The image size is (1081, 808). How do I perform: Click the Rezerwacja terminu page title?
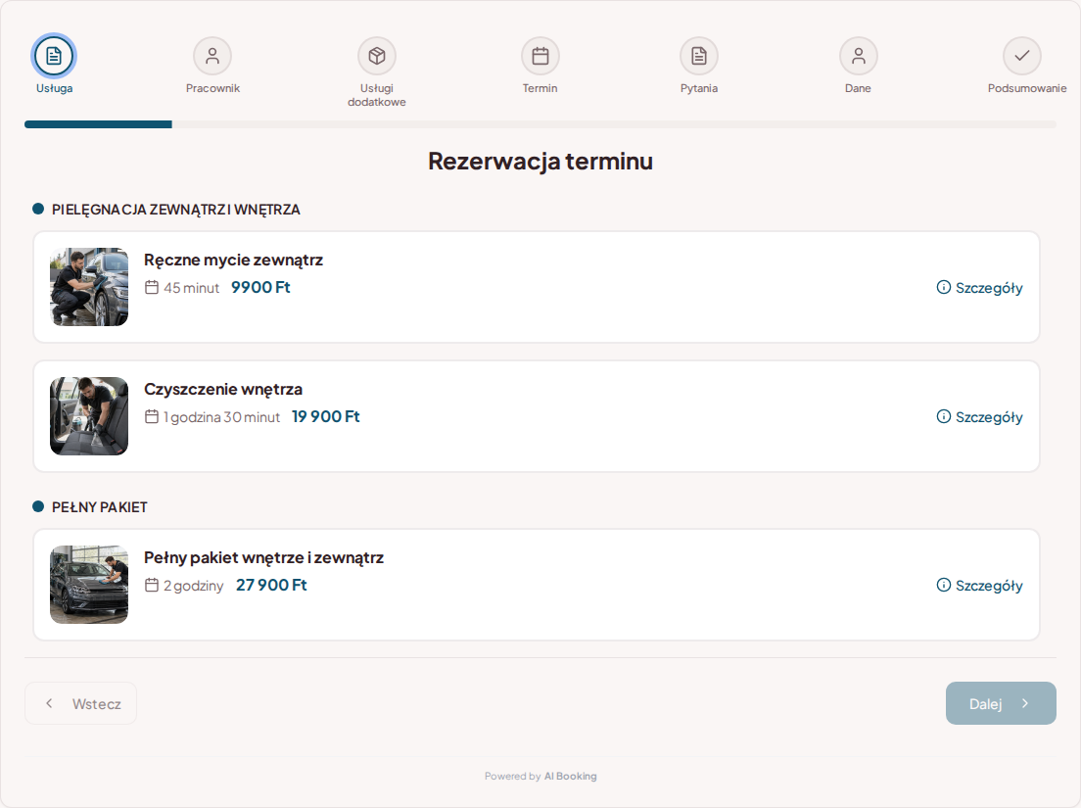[x=540, y=161]
